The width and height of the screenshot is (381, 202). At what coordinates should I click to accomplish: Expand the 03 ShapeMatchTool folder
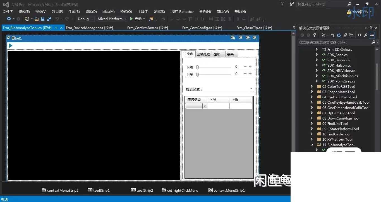[312, 92]
